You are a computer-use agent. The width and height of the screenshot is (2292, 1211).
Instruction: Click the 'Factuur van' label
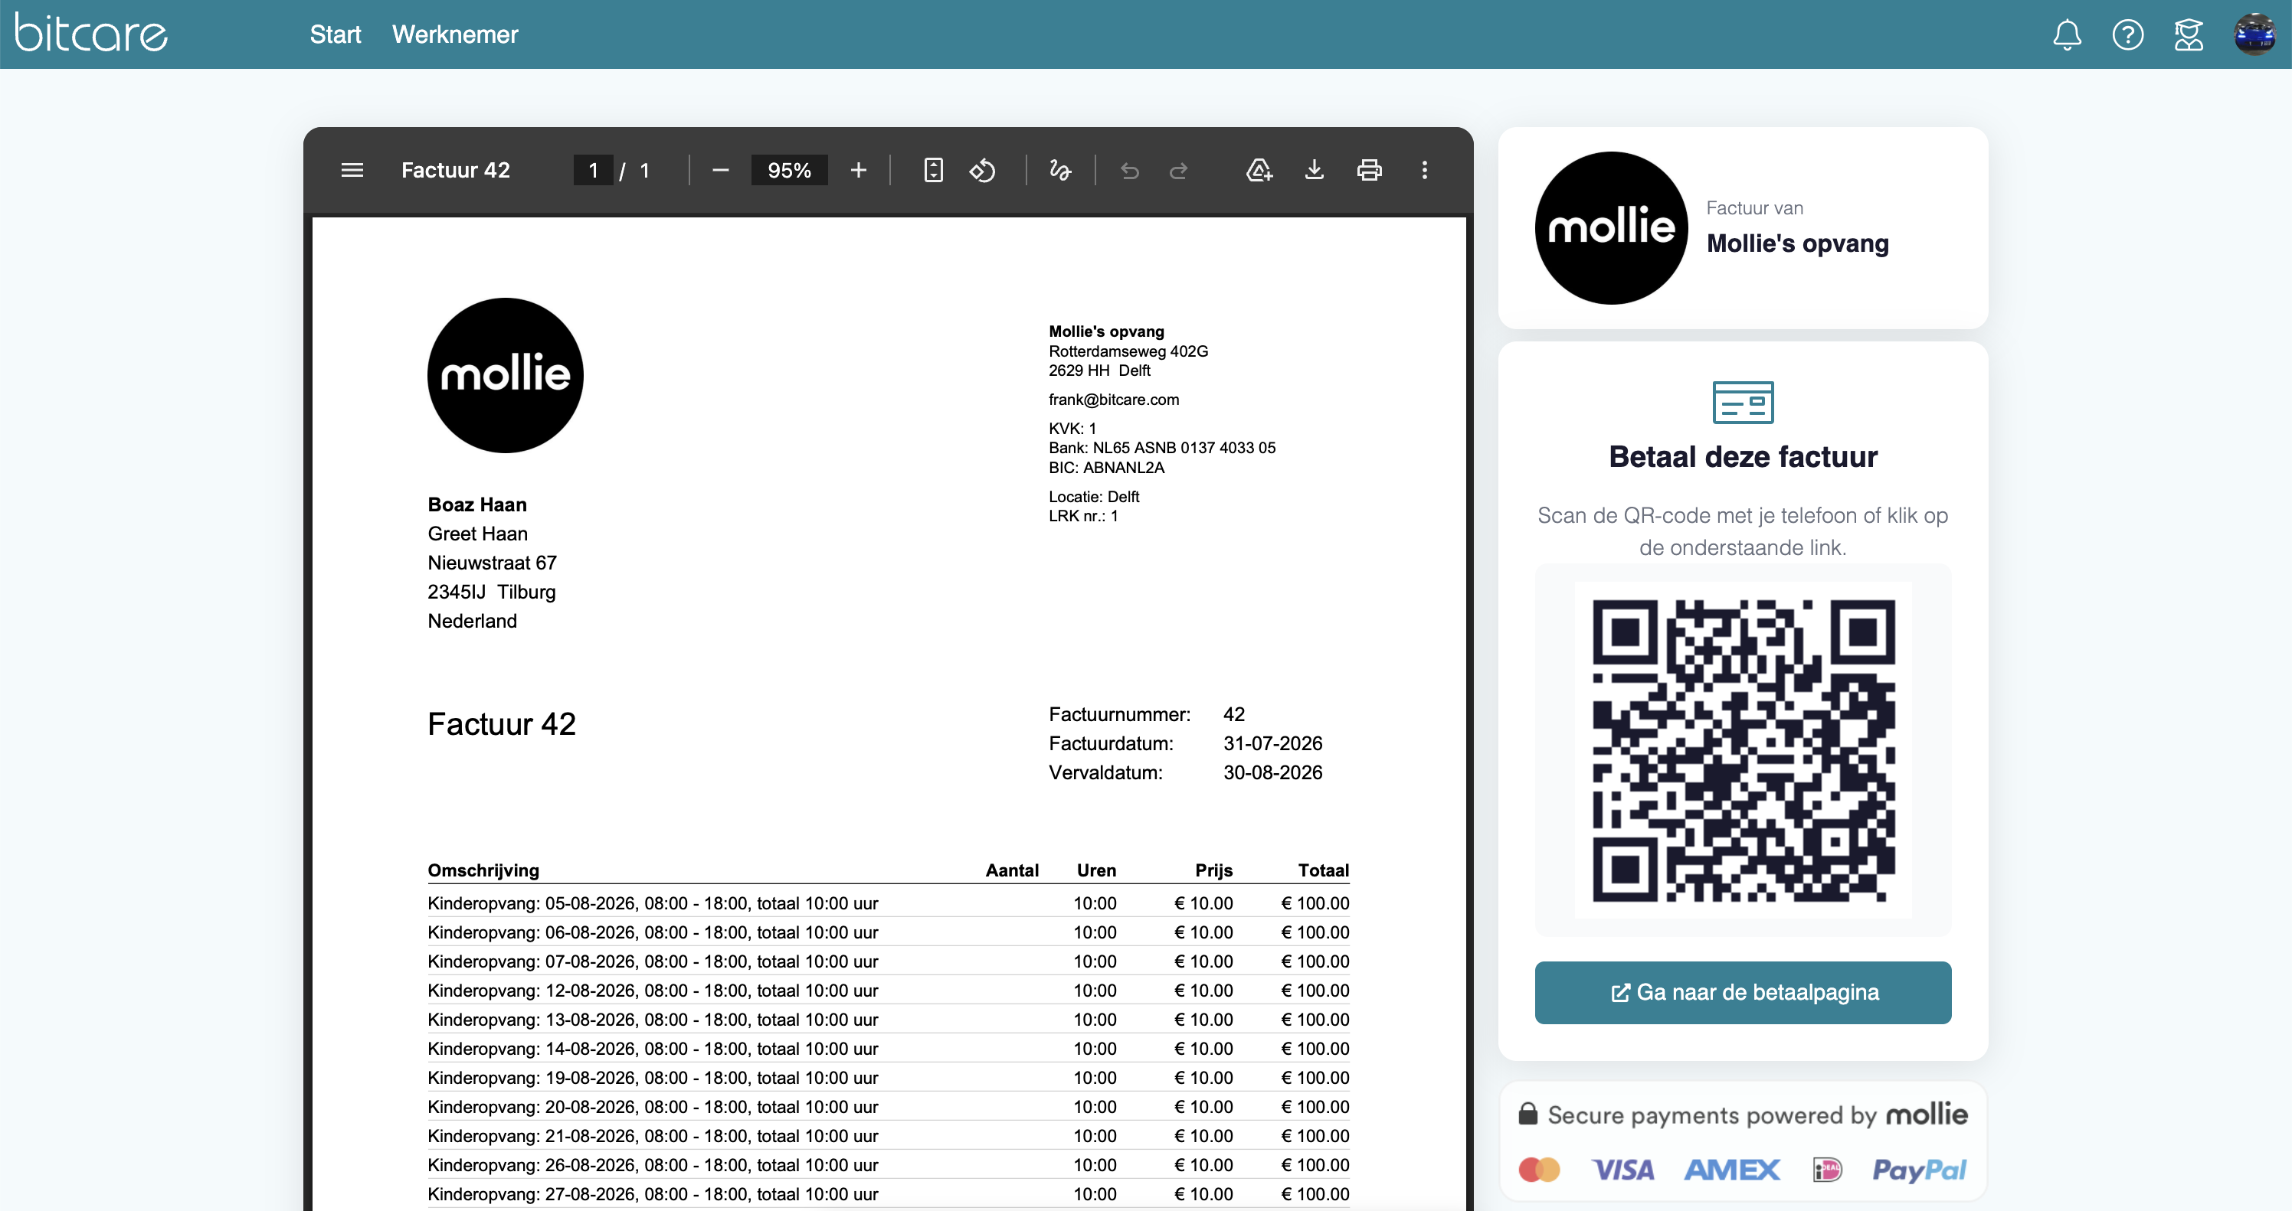coord(1754,208)
